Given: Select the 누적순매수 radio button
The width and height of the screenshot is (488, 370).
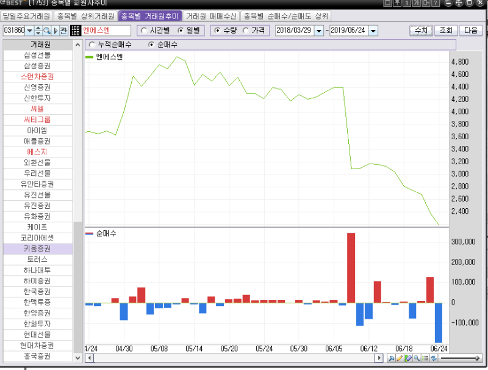Looking at the screenshot, I should (92, 45).
